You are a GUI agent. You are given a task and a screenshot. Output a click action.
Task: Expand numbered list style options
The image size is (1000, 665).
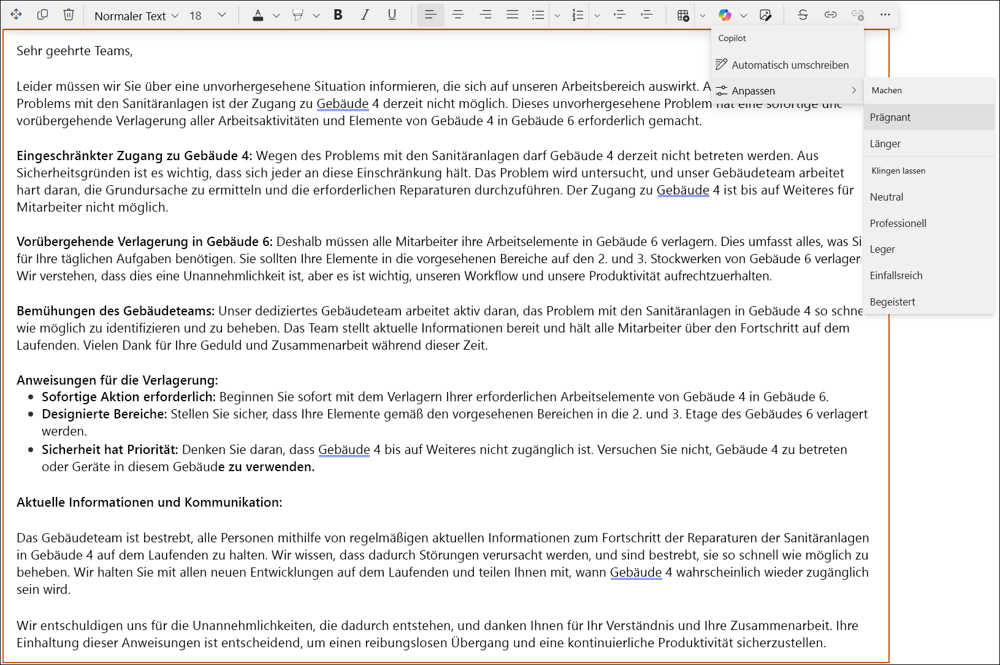597,16
